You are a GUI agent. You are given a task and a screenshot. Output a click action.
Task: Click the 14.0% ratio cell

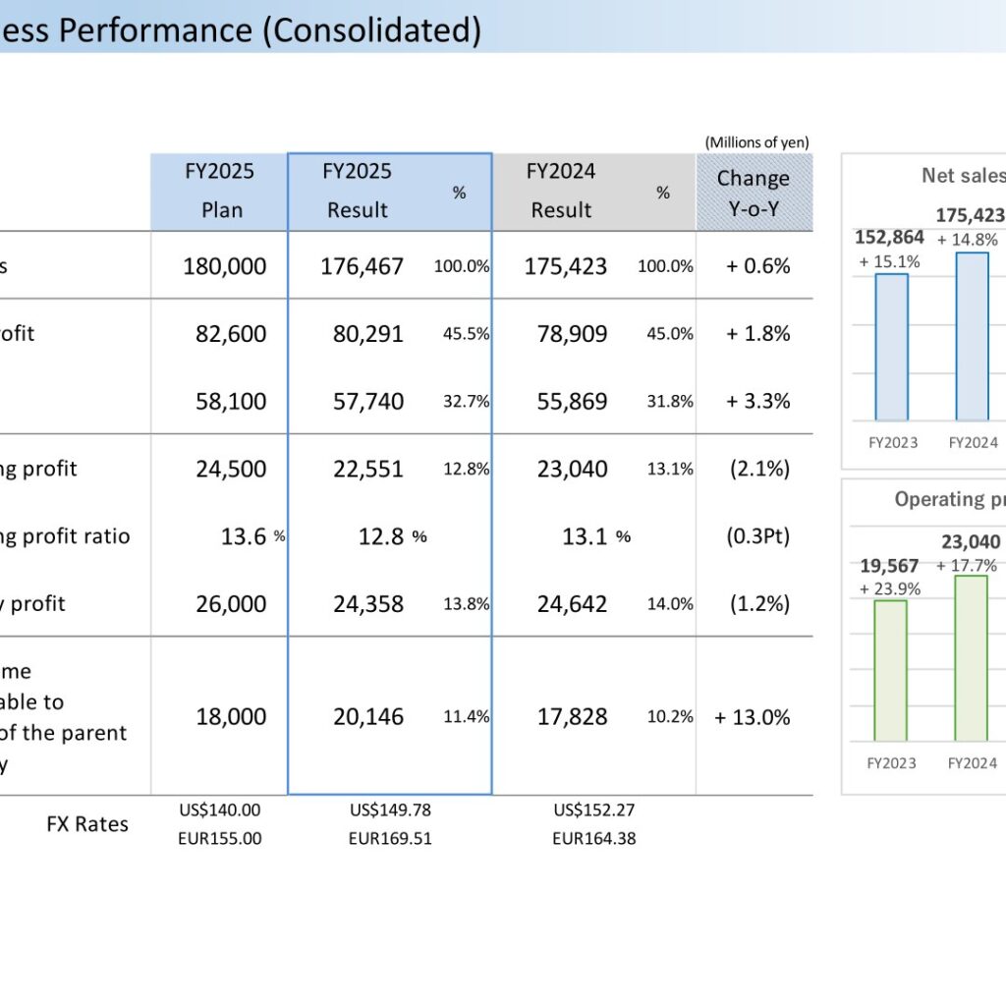coord(670,604)
